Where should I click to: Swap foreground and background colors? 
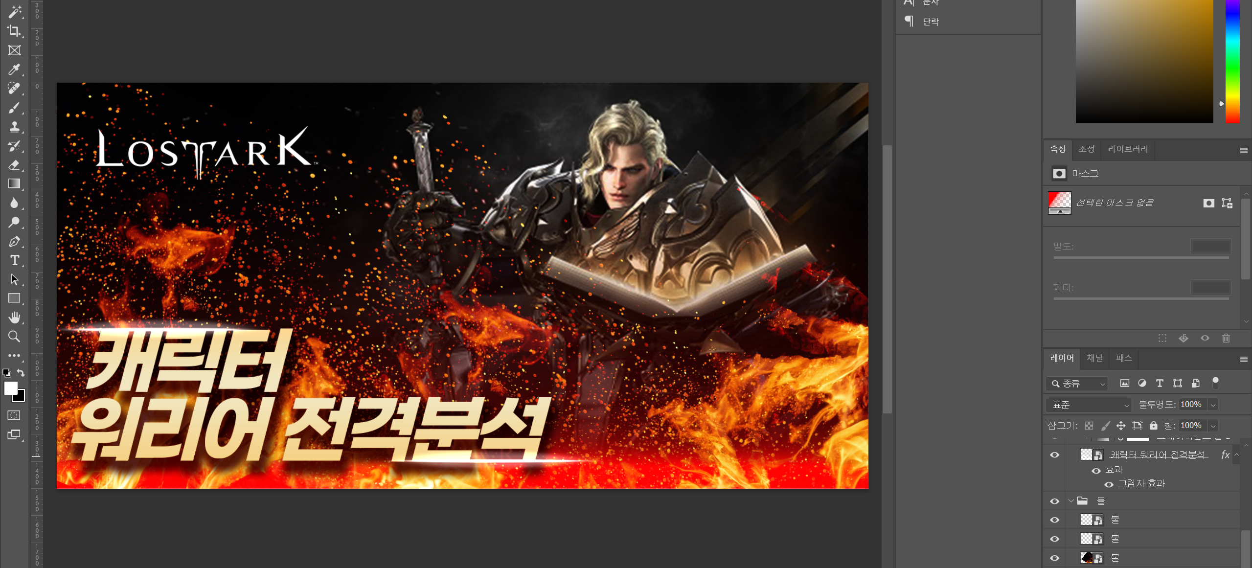click(x=21, y=373)
